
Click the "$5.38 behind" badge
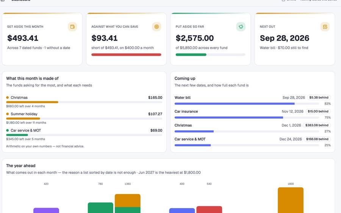coord(319,97)
